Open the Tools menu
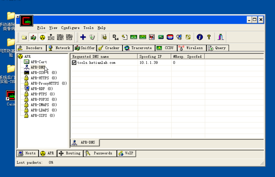This screenshot has height=177, width=275. [x=88, y=28]
